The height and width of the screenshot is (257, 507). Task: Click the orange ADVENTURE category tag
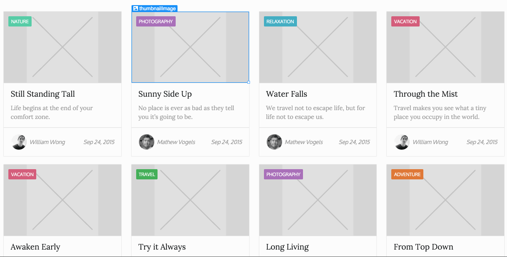coord(408,174)
